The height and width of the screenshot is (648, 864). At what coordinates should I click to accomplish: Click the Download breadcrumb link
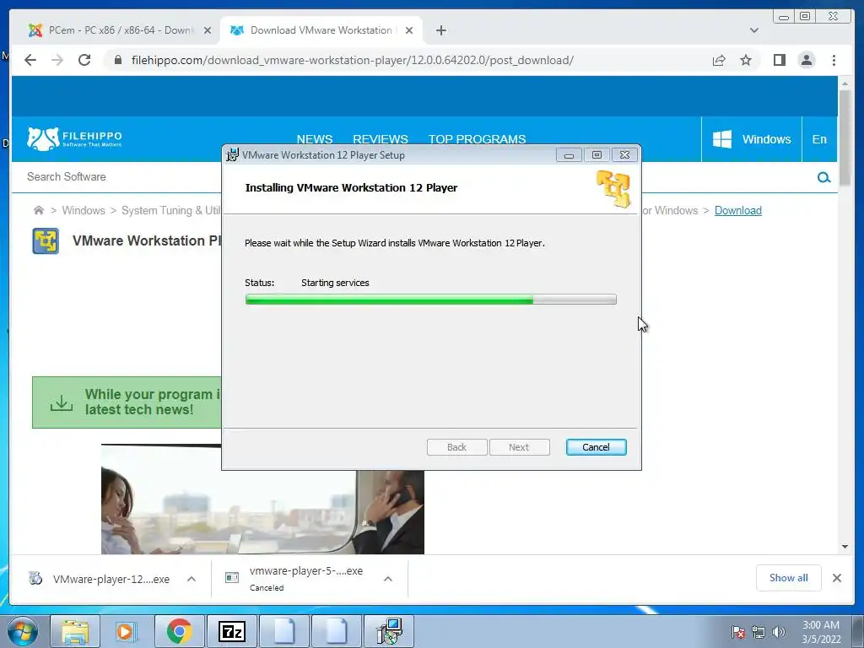(737, 210)
